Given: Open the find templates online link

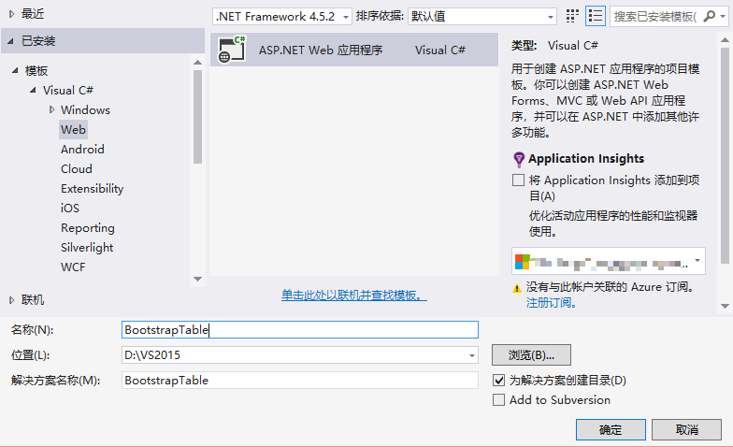Looking at the screenshot, I should [353, 296].
